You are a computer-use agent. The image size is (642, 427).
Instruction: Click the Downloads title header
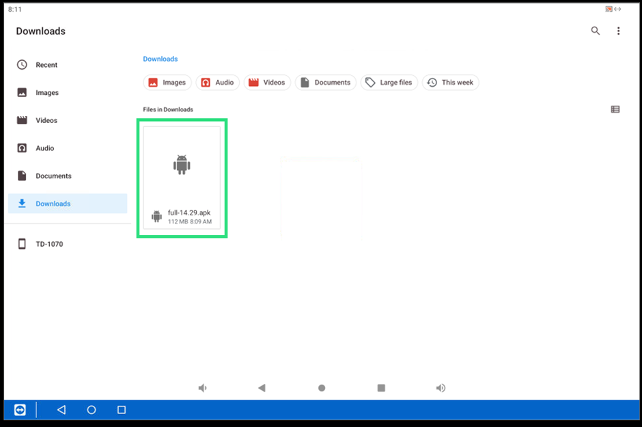(x=40, y=31)
